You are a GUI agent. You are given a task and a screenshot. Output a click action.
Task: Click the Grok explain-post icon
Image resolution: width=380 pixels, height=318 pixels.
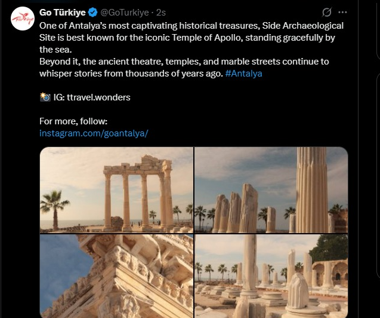pyautogui.click(x=326, y=12)
